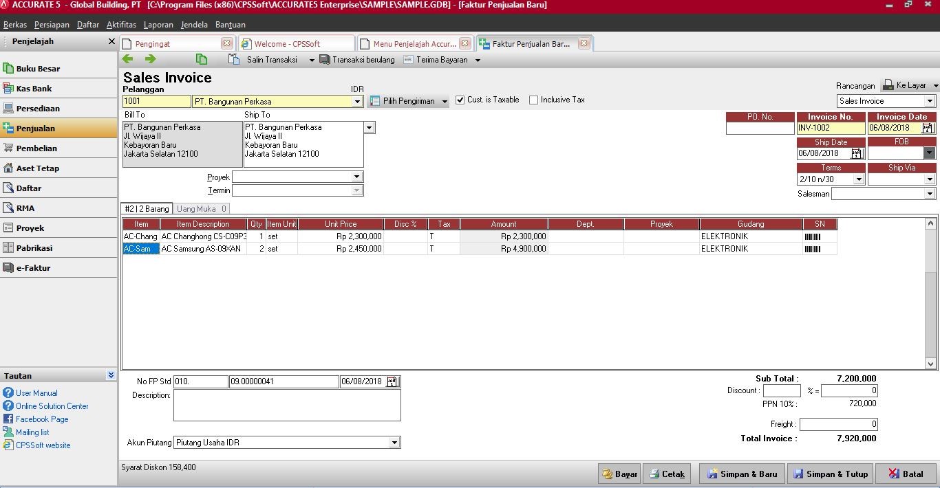The image size is (940, 488).
Task: Click the green forward arrow icon
Action: click(150, 60)
